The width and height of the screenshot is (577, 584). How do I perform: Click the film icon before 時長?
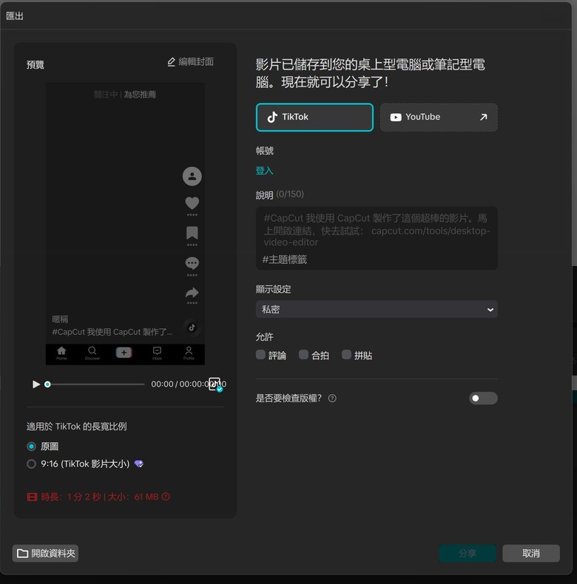tap(32, 497)
